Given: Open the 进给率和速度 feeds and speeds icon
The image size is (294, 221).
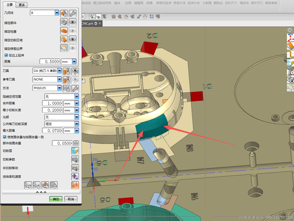Looking at the screenshot, I should coord(75,177).
